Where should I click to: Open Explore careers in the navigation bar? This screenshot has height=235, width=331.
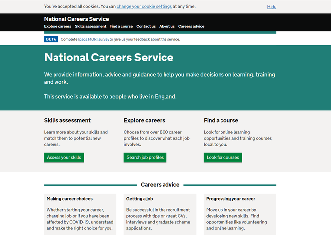point(57,26)
